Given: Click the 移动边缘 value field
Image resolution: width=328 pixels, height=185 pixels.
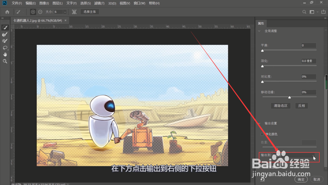Looking at the screenshot, I should point(309,92).
